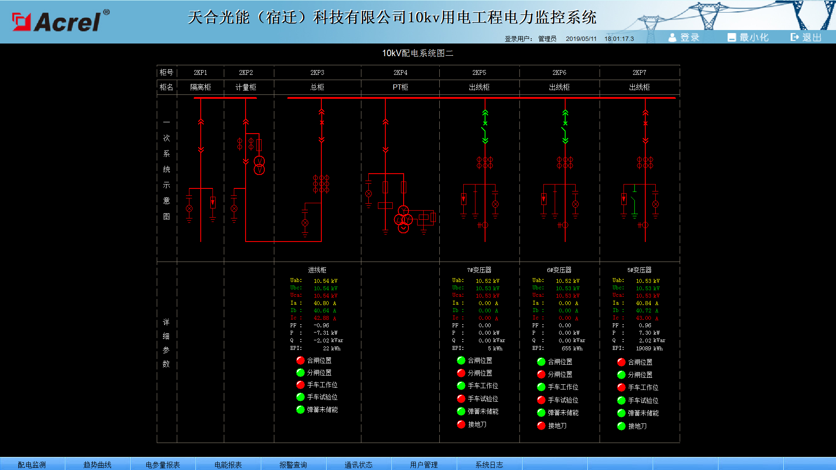Open the 系统日志 tab

tap(489, 464)
